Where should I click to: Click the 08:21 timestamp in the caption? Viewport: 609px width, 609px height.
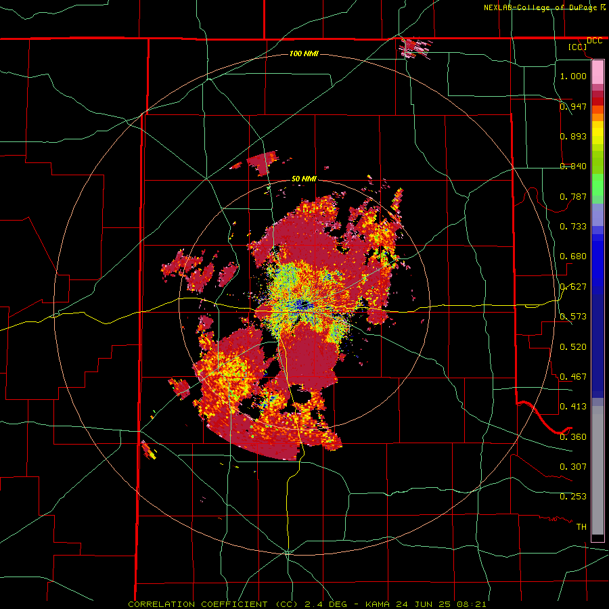point(473,604)
